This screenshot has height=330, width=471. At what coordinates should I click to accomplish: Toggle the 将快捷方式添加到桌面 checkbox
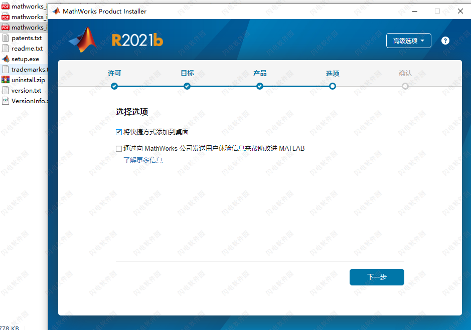click(119, 132)
